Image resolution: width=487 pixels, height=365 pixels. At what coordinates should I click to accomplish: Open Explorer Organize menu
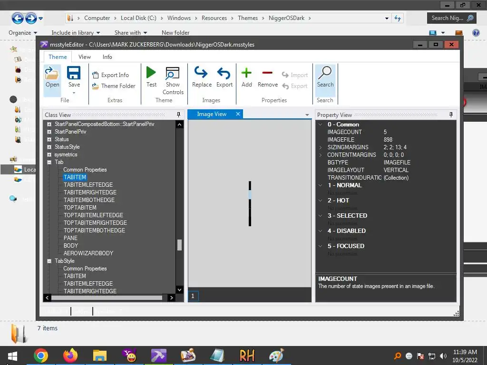coord(23,33)
